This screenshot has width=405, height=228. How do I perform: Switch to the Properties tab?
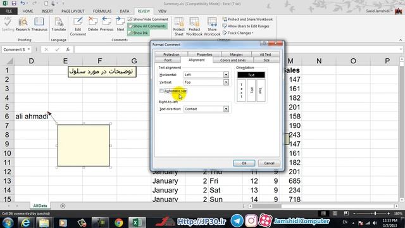point(204,54)
